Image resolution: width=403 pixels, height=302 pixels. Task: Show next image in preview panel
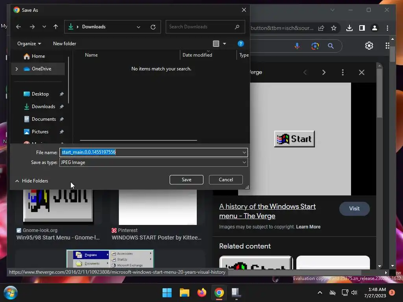[x=324, y=72]
